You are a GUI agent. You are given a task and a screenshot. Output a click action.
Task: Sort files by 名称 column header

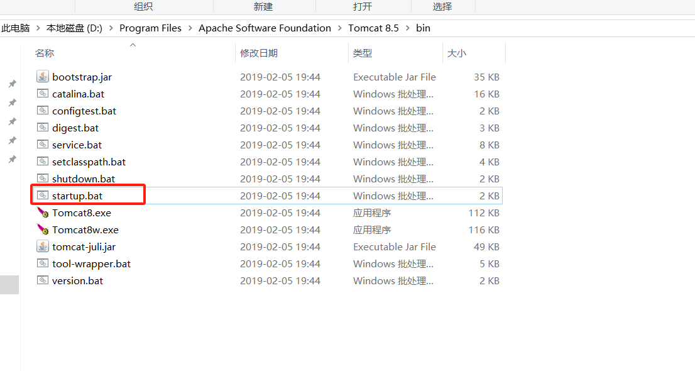pyautogui.click(x=44, y=53)
